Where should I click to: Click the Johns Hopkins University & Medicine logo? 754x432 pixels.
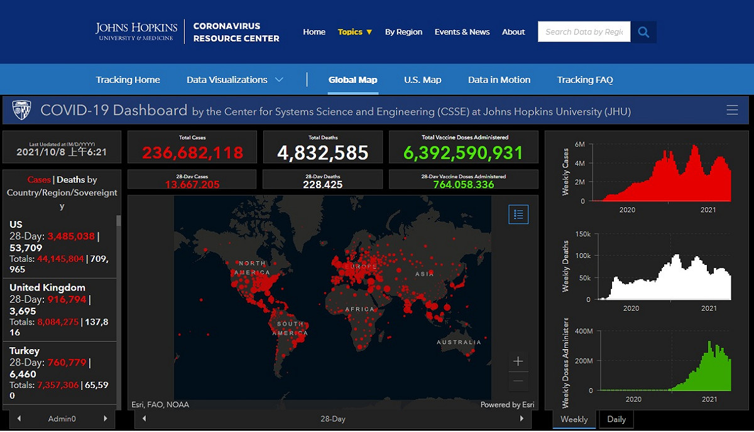point(137,31)
